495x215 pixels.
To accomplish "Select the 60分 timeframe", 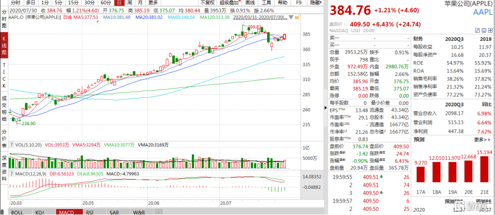I will (x=106, y=3).
